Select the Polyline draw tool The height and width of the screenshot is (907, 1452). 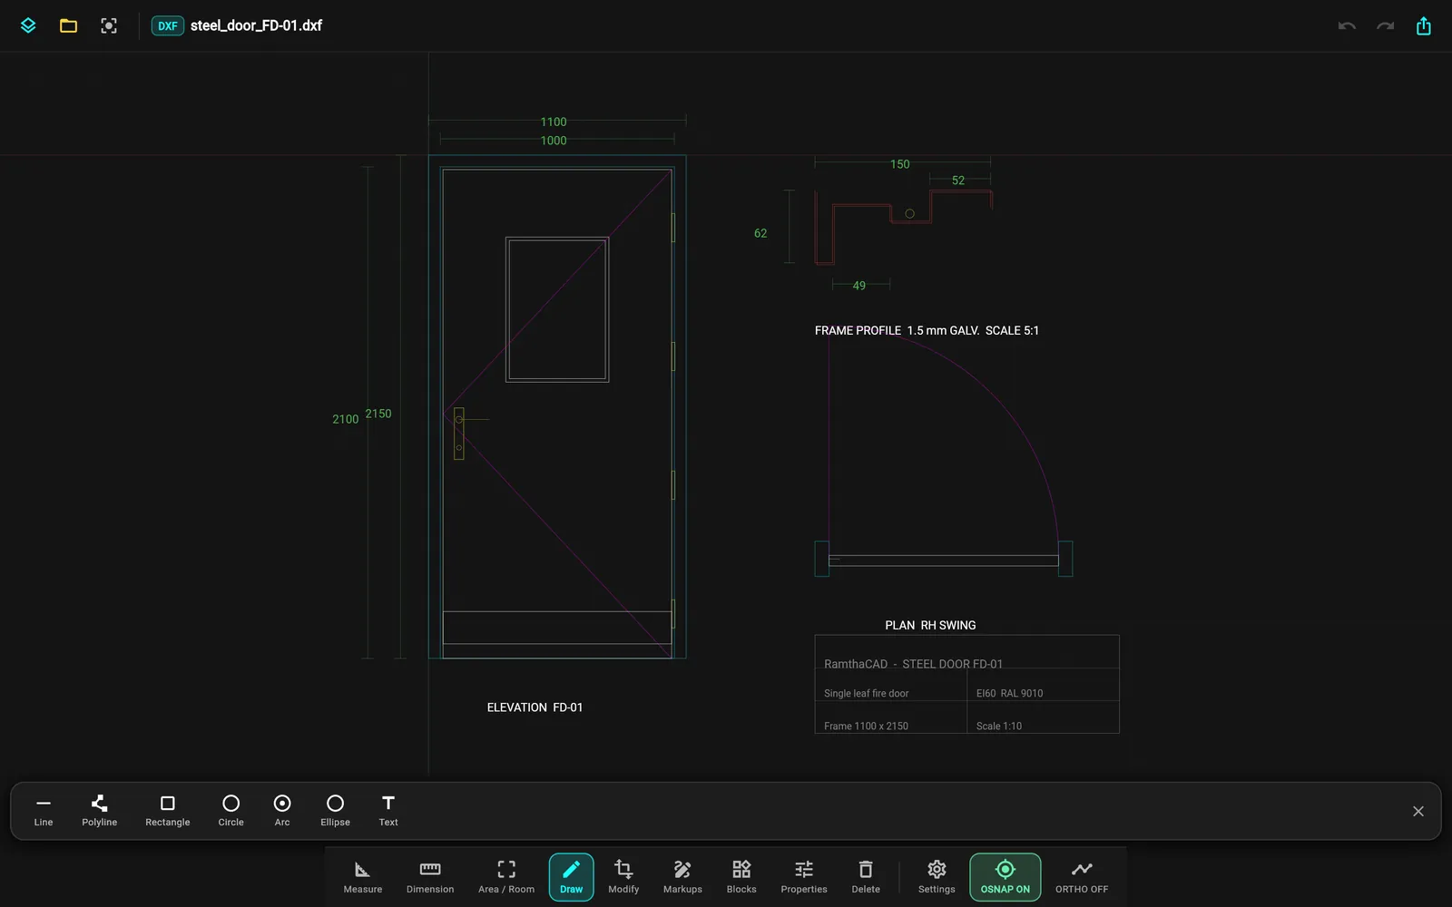[100, 811]
